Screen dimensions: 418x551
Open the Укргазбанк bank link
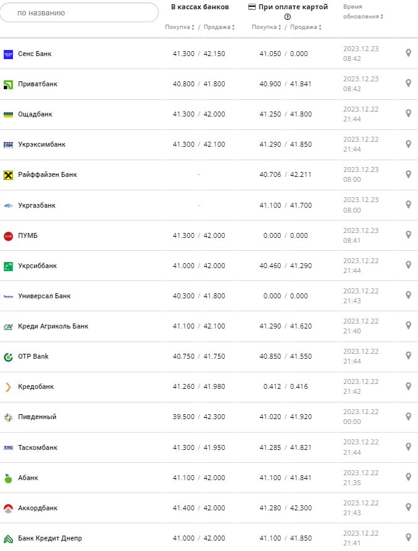(36, 205)
